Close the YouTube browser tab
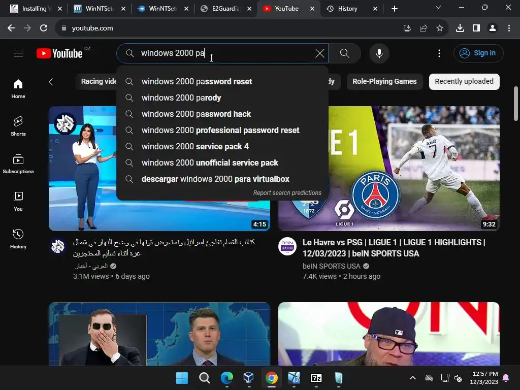Screen dimensions: 520x390 pos(312,9)
